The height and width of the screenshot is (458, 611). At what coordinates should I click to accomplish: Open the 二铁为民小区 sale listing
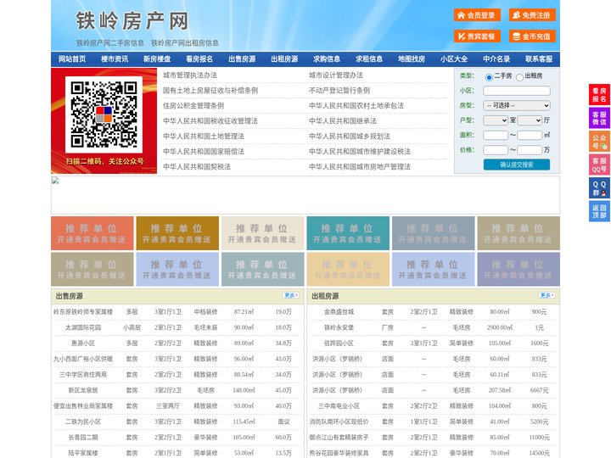pos(83,422)
